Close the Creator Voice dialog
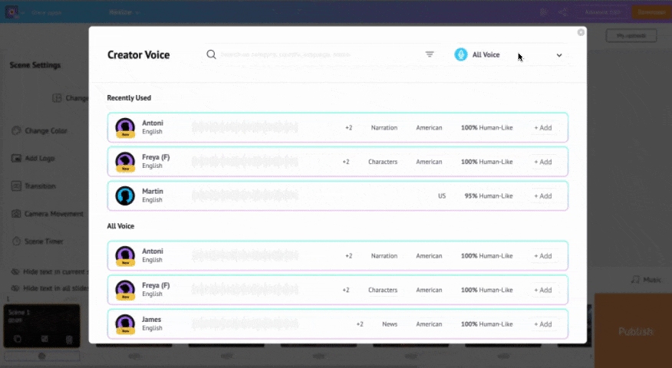The height and width of the screenshot is (368, 672). (581, 32)
